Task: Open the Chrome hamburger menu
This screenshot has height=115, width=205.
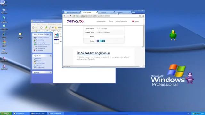Action: point(143,16)
